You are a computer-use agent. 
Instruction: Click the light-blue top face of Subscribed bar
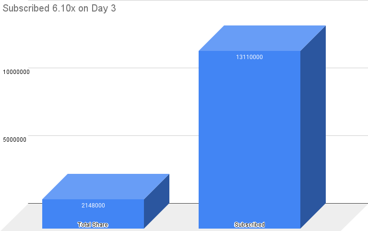262,38
